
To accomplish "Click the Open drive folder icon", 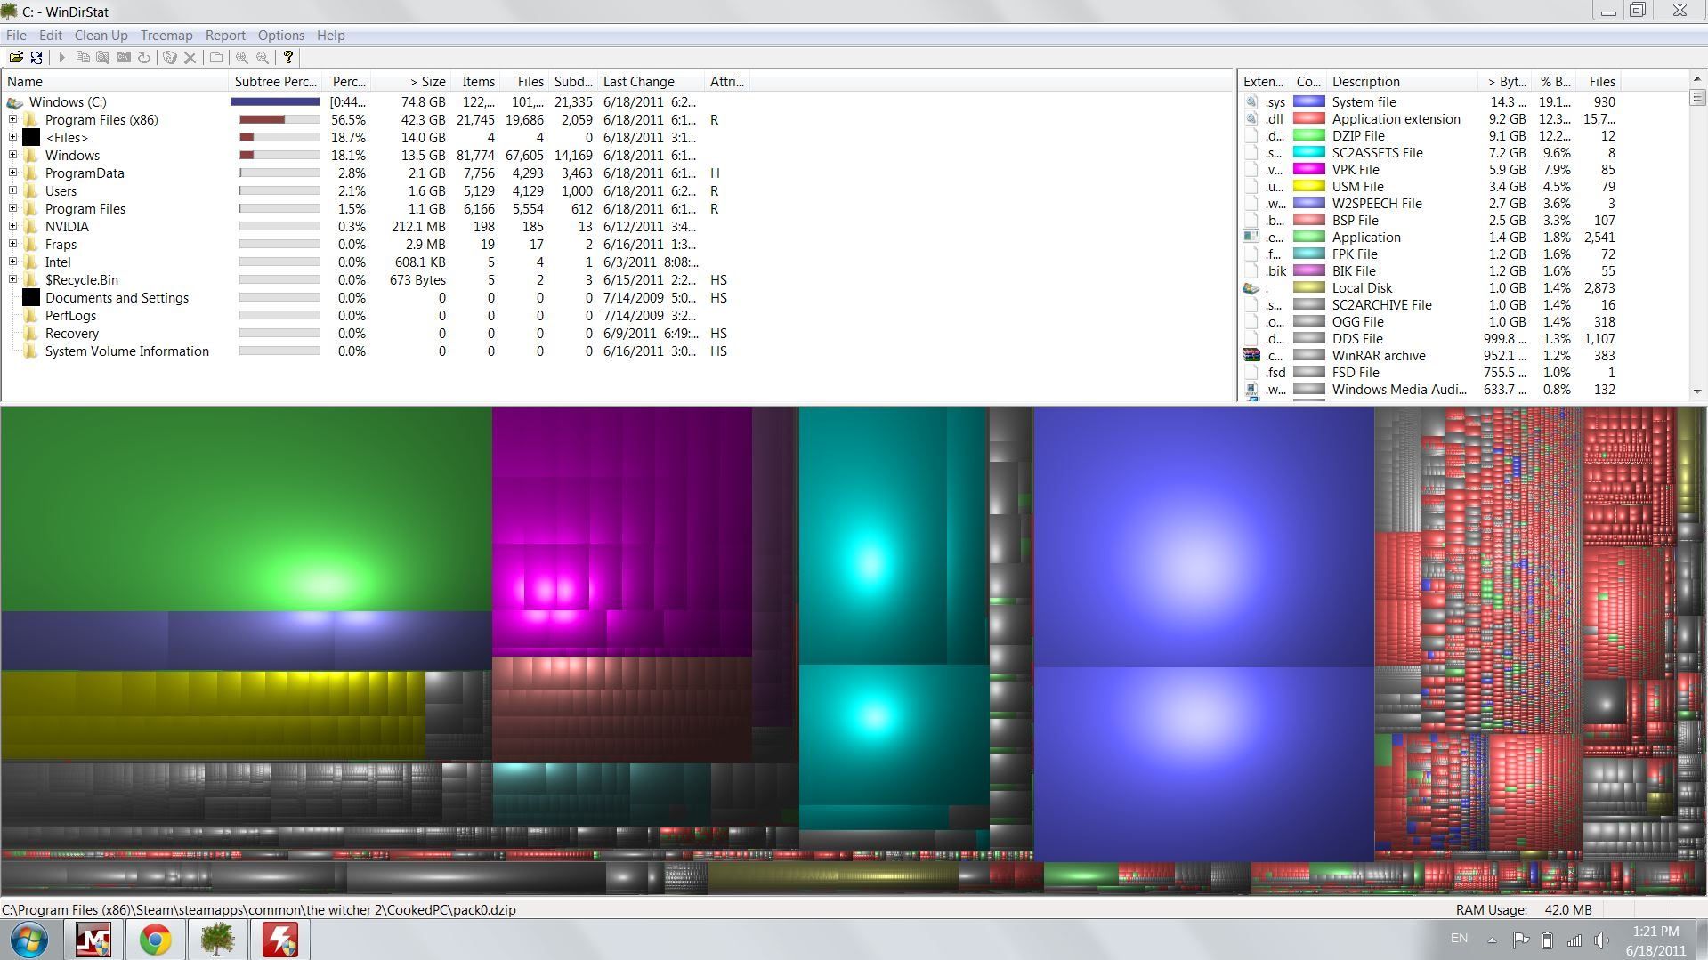I will pyautogui.click(x=16, y=57).
